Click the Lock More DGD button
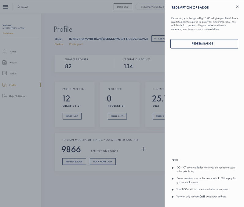 [x=103, y=162]
